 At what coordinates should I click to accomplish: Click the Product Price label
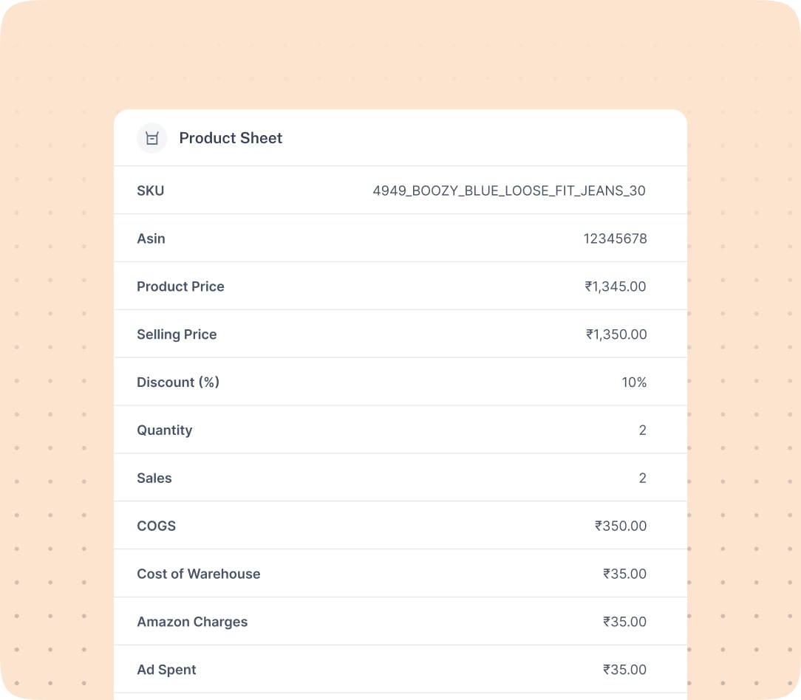180,286
